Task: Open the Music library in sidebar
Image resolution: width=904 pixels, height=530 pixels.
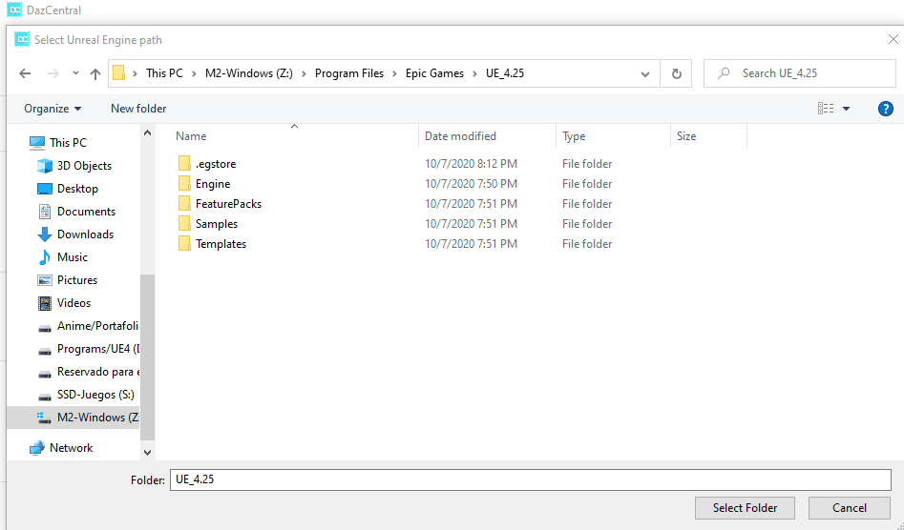Action: [72, 257]
